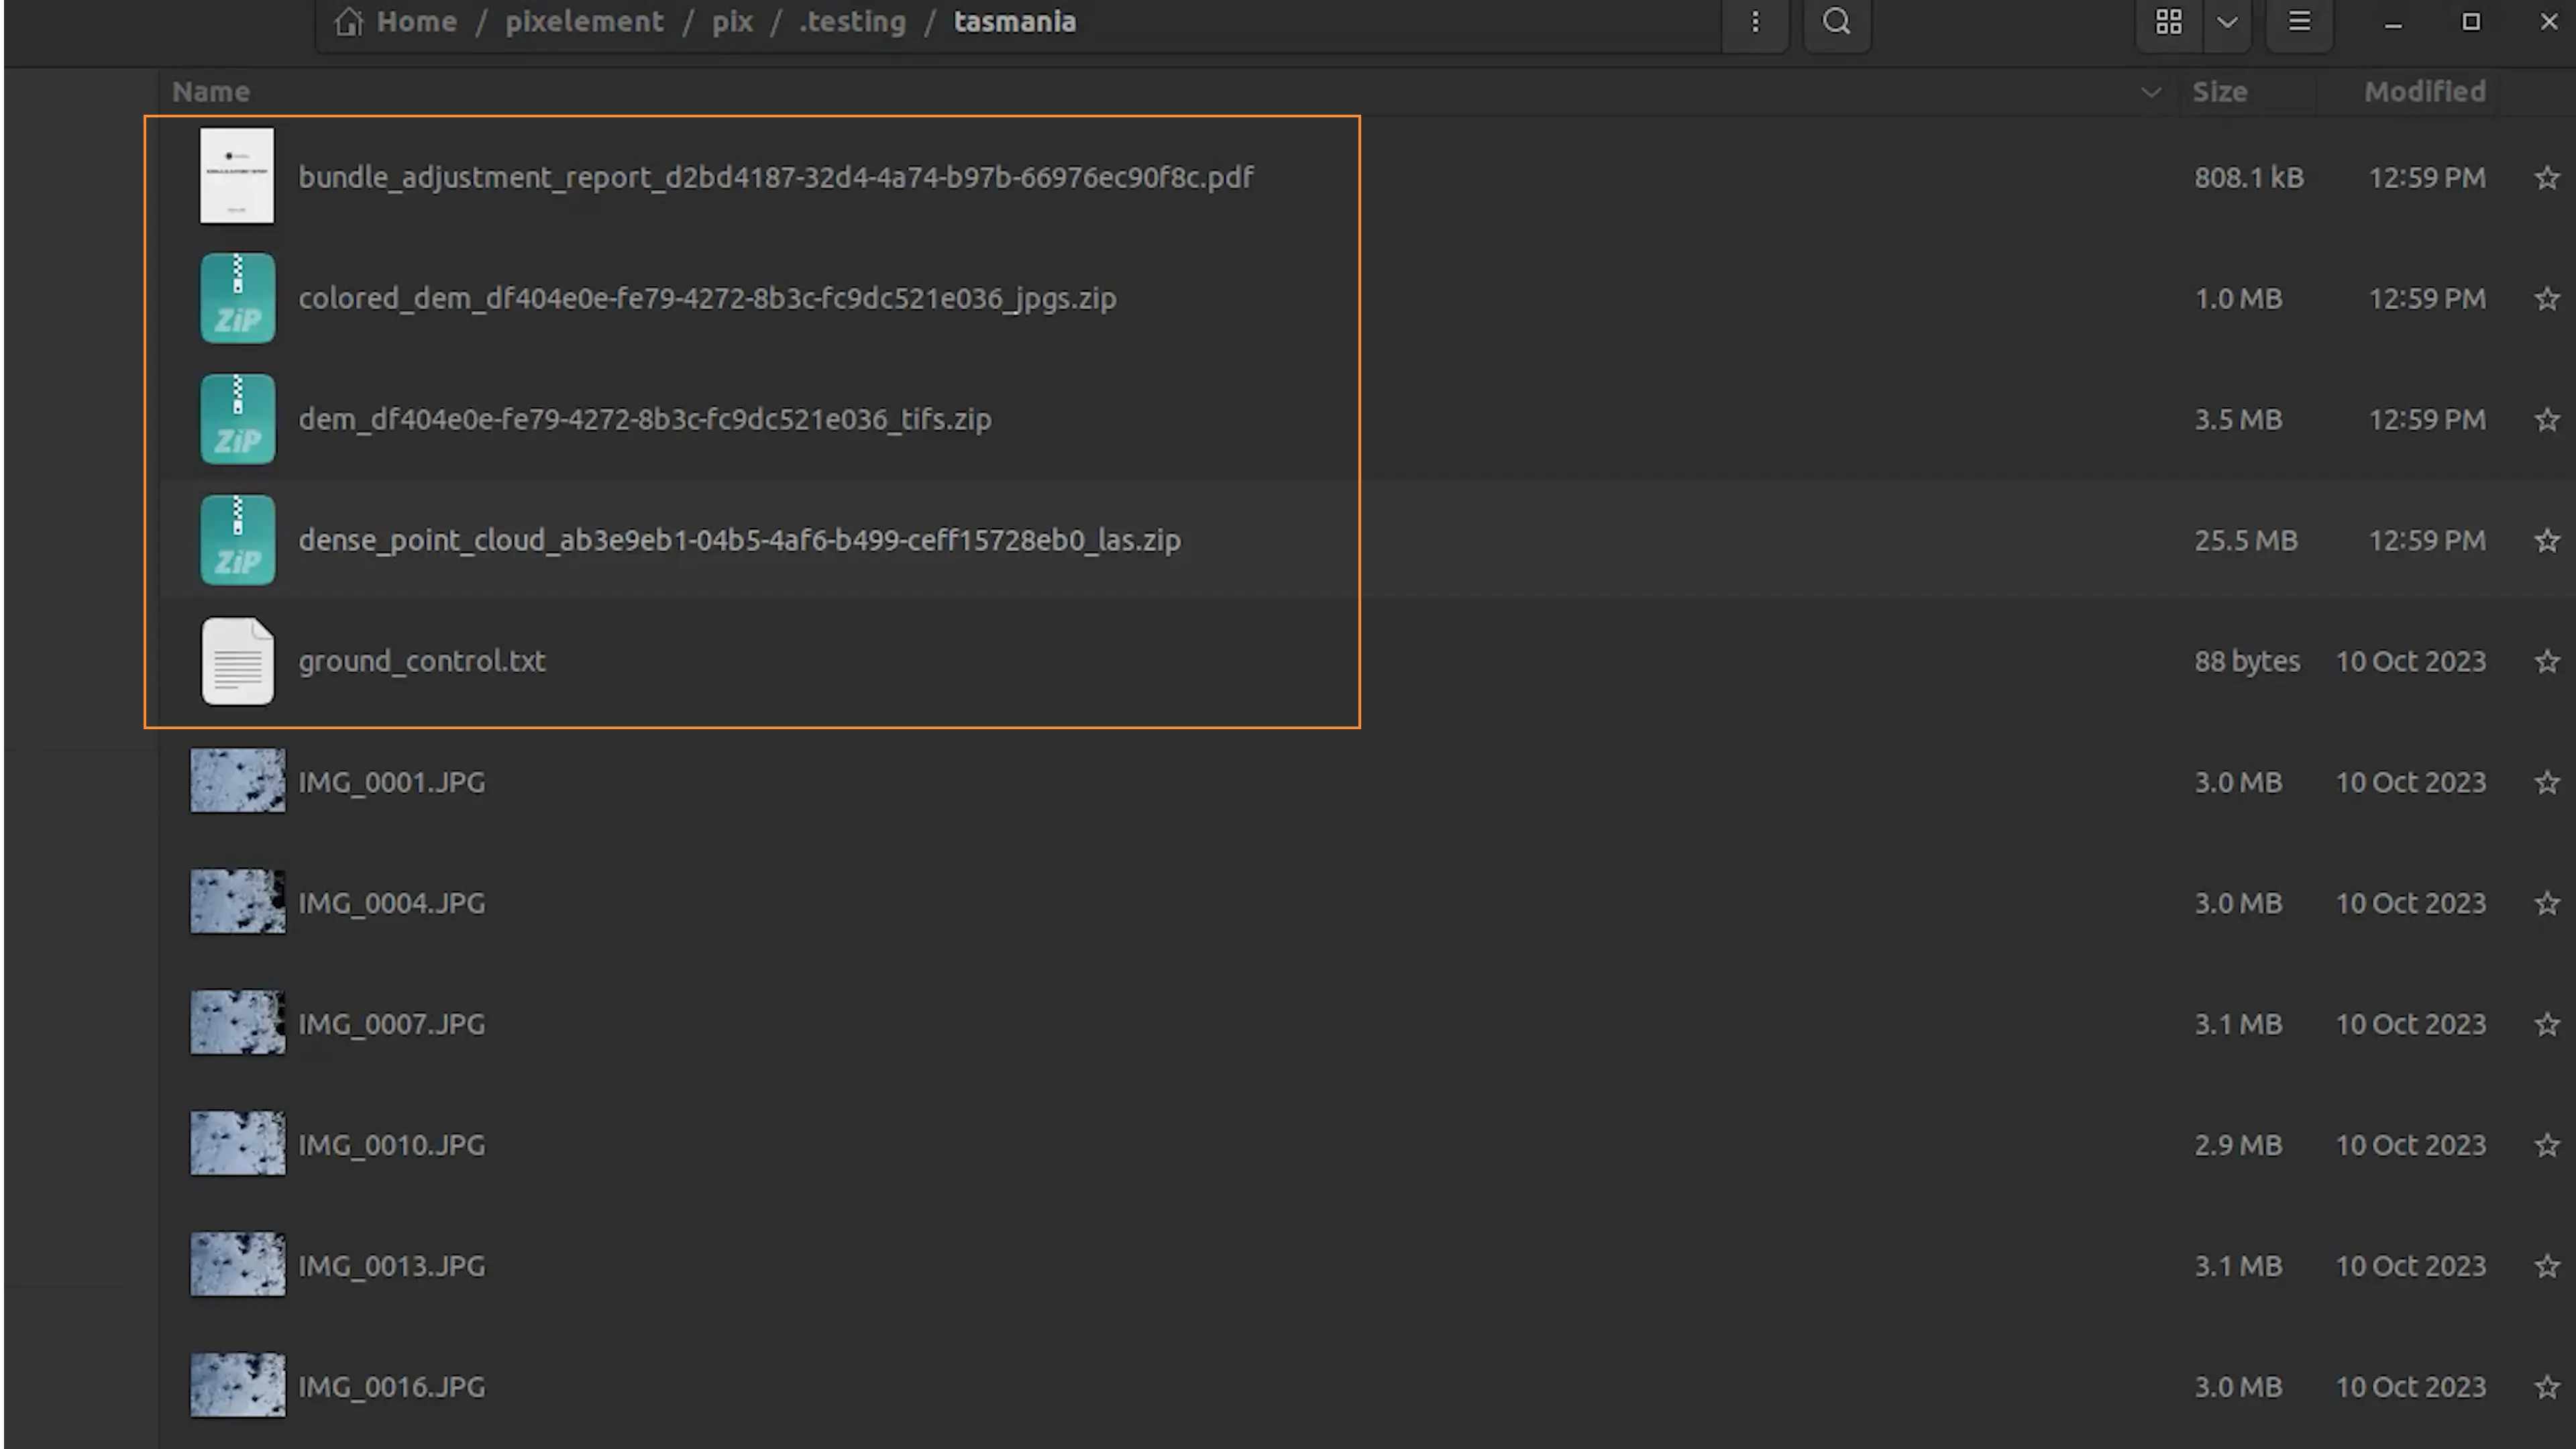Switch to grid view icon
The image size is (2576, 1449).
pos(2168,22)
